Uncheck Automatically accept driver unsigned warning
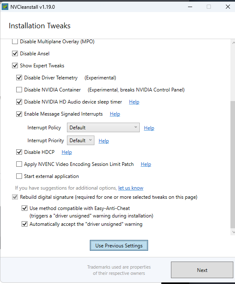The image size is (235, 284). pyautogui.click(x=25, y=224)
